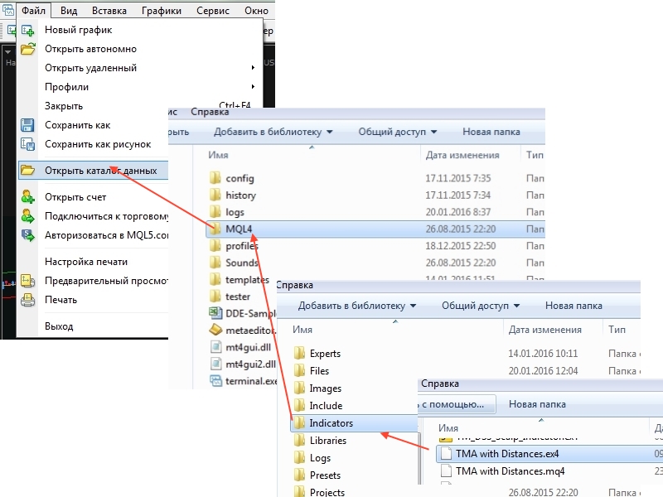663x497 pixels.
Task: Open Справка menu in Indicators explorer window
Action: tap(440, 384)
